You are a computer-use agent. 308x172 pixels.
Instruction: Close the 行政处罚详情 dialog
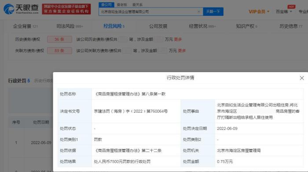point(302,78)
